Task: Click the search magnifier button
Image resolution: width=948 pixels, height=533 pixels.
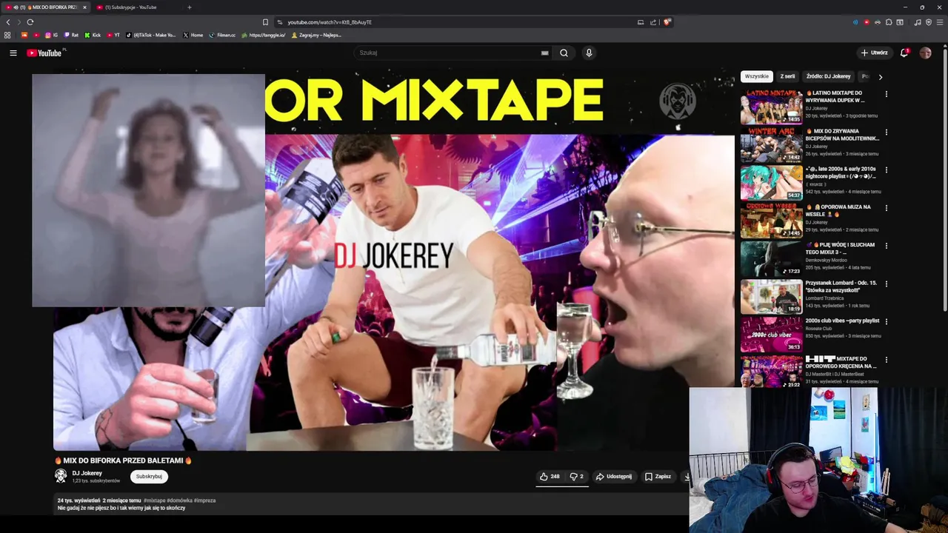Action: pos(564,53)
